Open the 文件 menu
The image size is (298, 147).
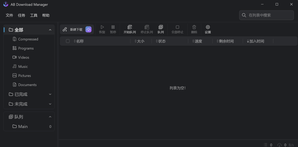tap(9, 15)
